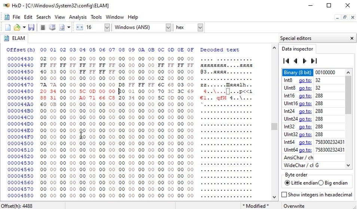Click the red byte 5C in row 00004480
This screenshot has height=209, width=357.
click(82, 91)
